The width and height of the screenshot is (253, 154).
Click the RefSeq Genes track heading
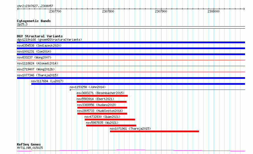[29, 145]
